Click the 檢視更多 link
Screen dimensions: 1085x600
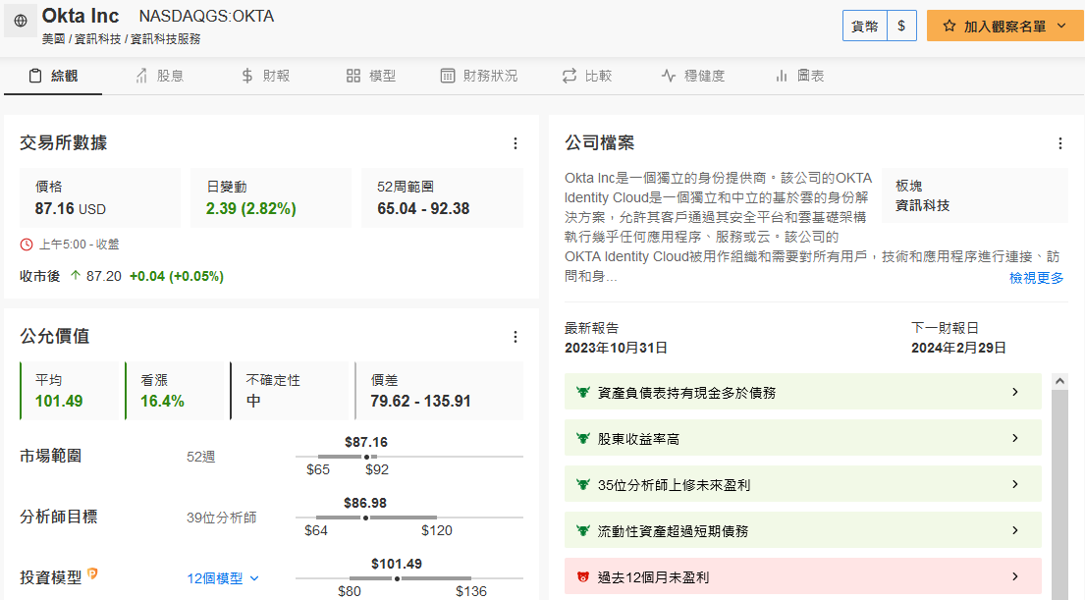click(1037, 278)
